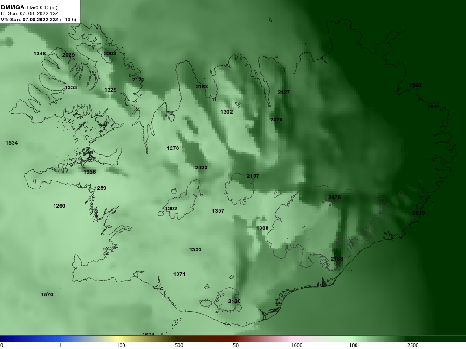466x349 pixels.
Task: Click the 2699 value at the coast
Action: 418,213
